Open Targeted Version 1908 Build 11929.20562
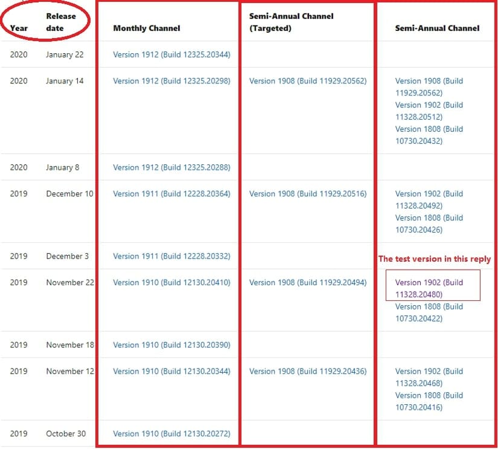 click(x=308, y=81)
